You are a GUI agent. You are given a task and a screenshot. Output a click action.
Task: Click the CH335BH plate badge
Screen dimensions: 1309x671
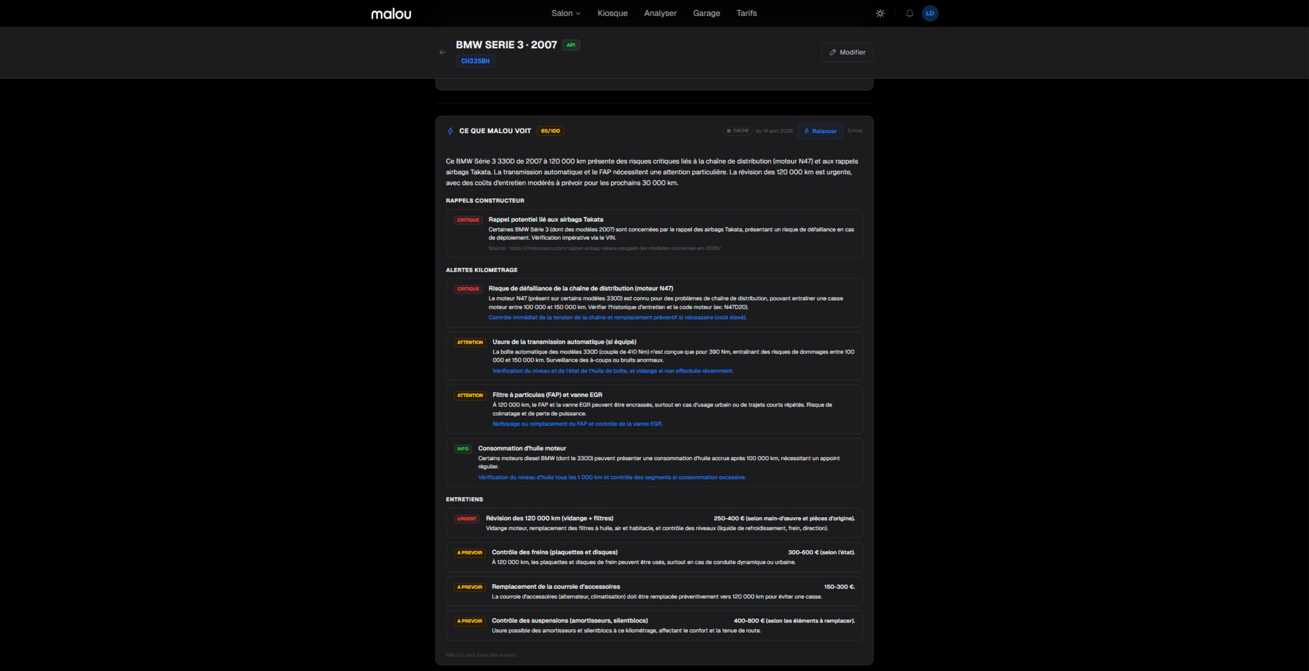tap(475, 61)
